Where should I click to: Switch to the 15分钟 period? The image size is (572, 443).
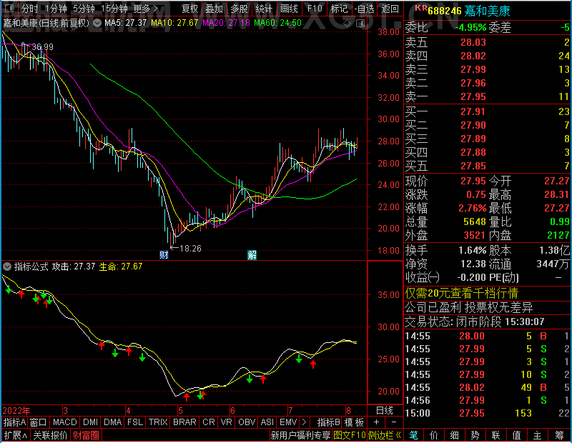pos(114,8)
